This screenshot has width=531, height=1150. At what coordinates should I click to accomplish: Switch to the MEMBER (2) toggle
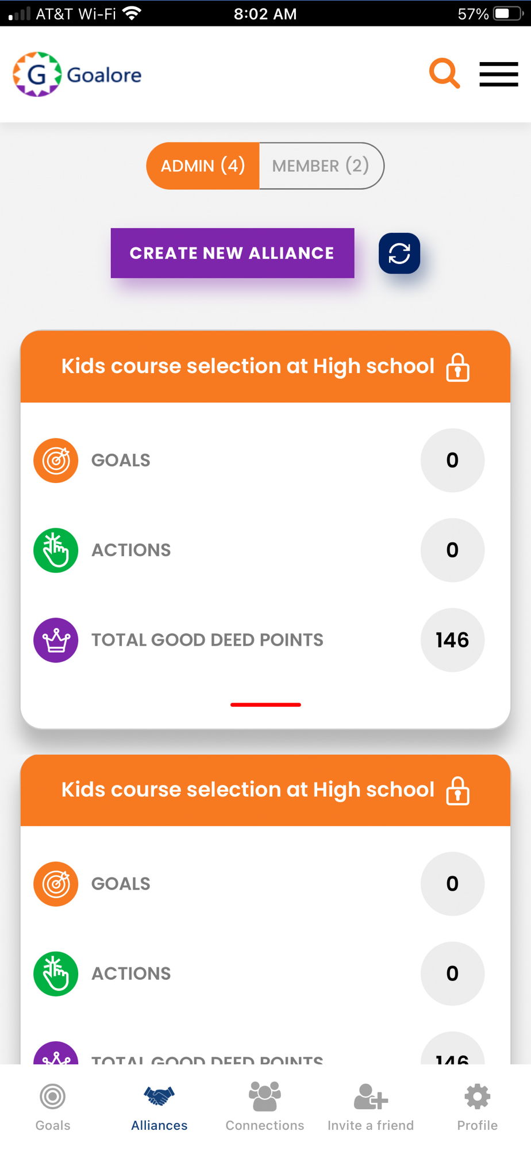click(x=321, y=166)
